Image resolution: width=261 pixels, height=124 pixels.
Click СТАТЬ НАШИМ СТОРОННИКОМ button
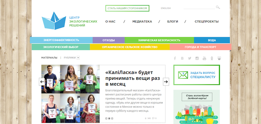[x=127, y=8]
